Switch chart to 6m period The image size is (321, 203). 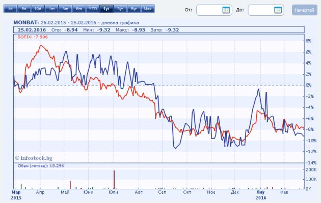coord(79,9)
